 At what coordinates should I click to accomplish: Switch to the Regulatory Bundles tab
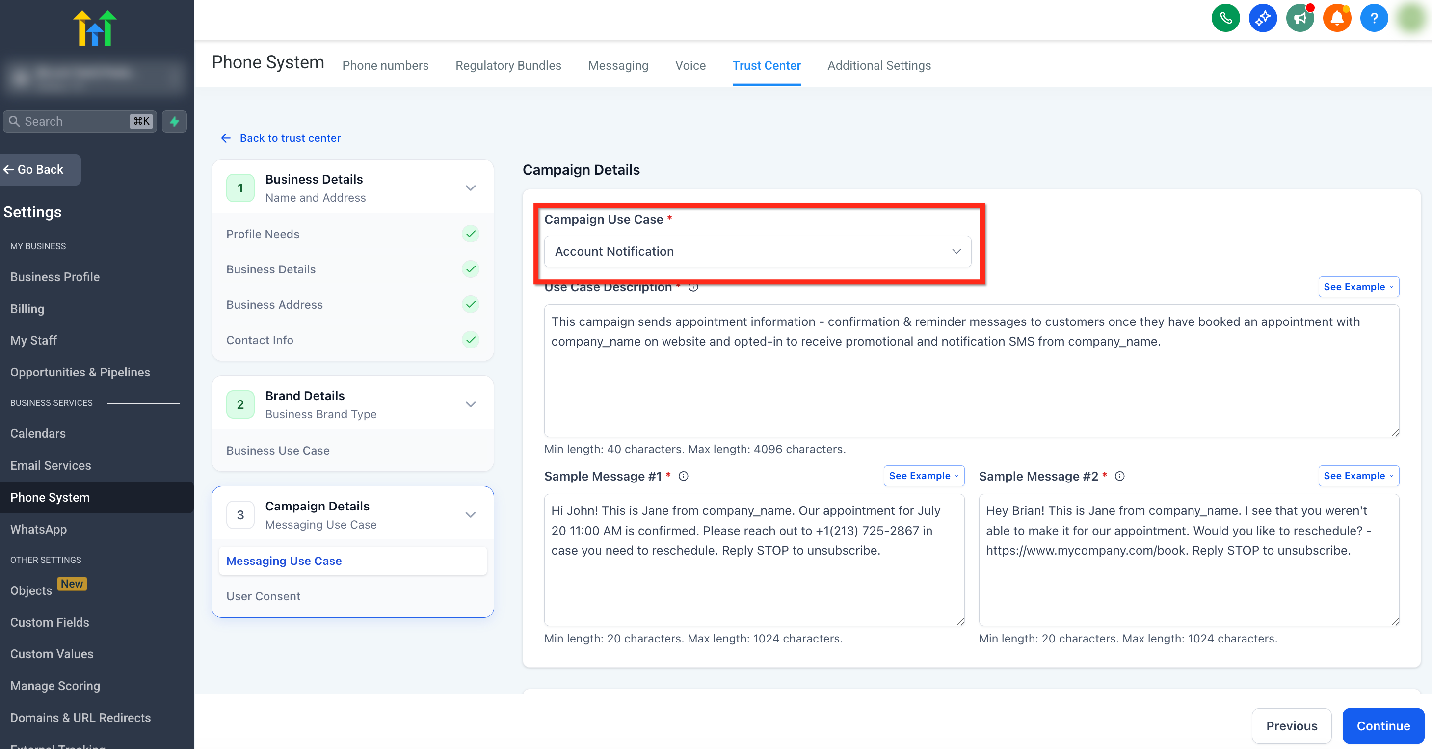(507, 66)
